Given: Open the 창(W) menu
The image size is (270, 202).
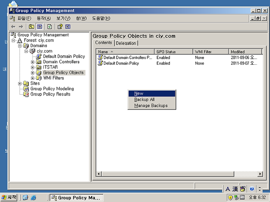Looking at the screenshot, I should click(x=81, y=18).
